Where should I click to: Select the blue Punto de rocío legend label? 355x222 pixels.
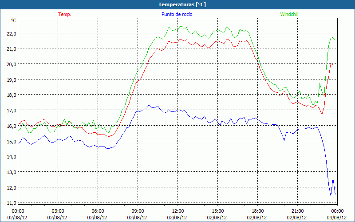click(x=177, y=14)
